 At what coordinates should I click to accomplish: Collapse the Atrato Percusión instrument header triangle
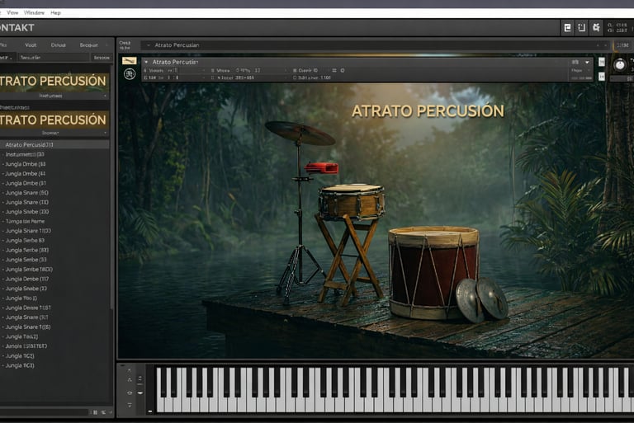pos(146,62)
